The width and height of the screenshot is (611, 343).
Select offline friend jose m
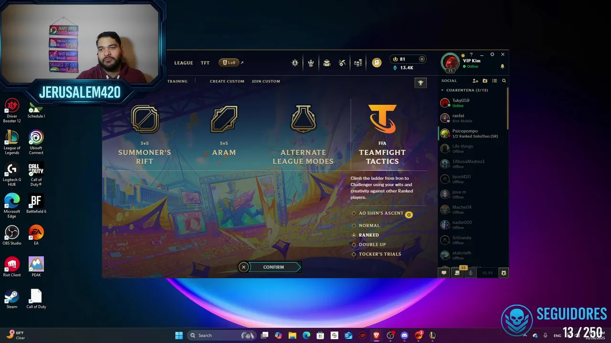472,194
